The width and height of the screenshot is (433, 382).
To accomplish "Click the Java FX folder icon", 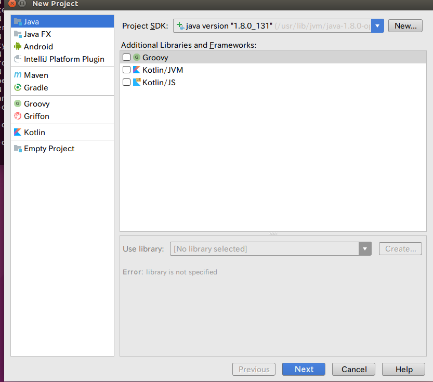I will click(18, 34).
